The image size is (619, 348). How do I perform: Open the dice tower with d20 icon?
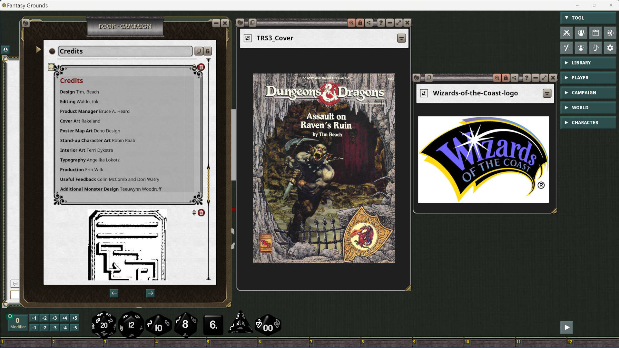tap(610, 33)
